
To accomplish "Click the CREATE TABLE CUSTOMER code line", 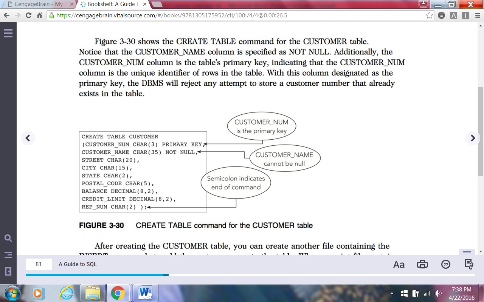I will coord(120,137).
